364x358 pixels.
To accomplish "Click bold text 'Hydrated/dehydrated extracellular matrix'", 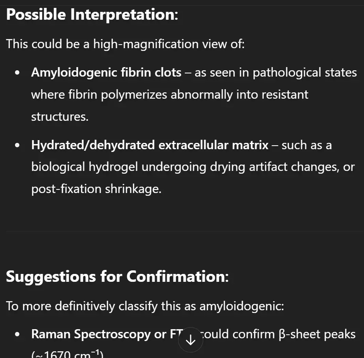I will pos(150,145).
